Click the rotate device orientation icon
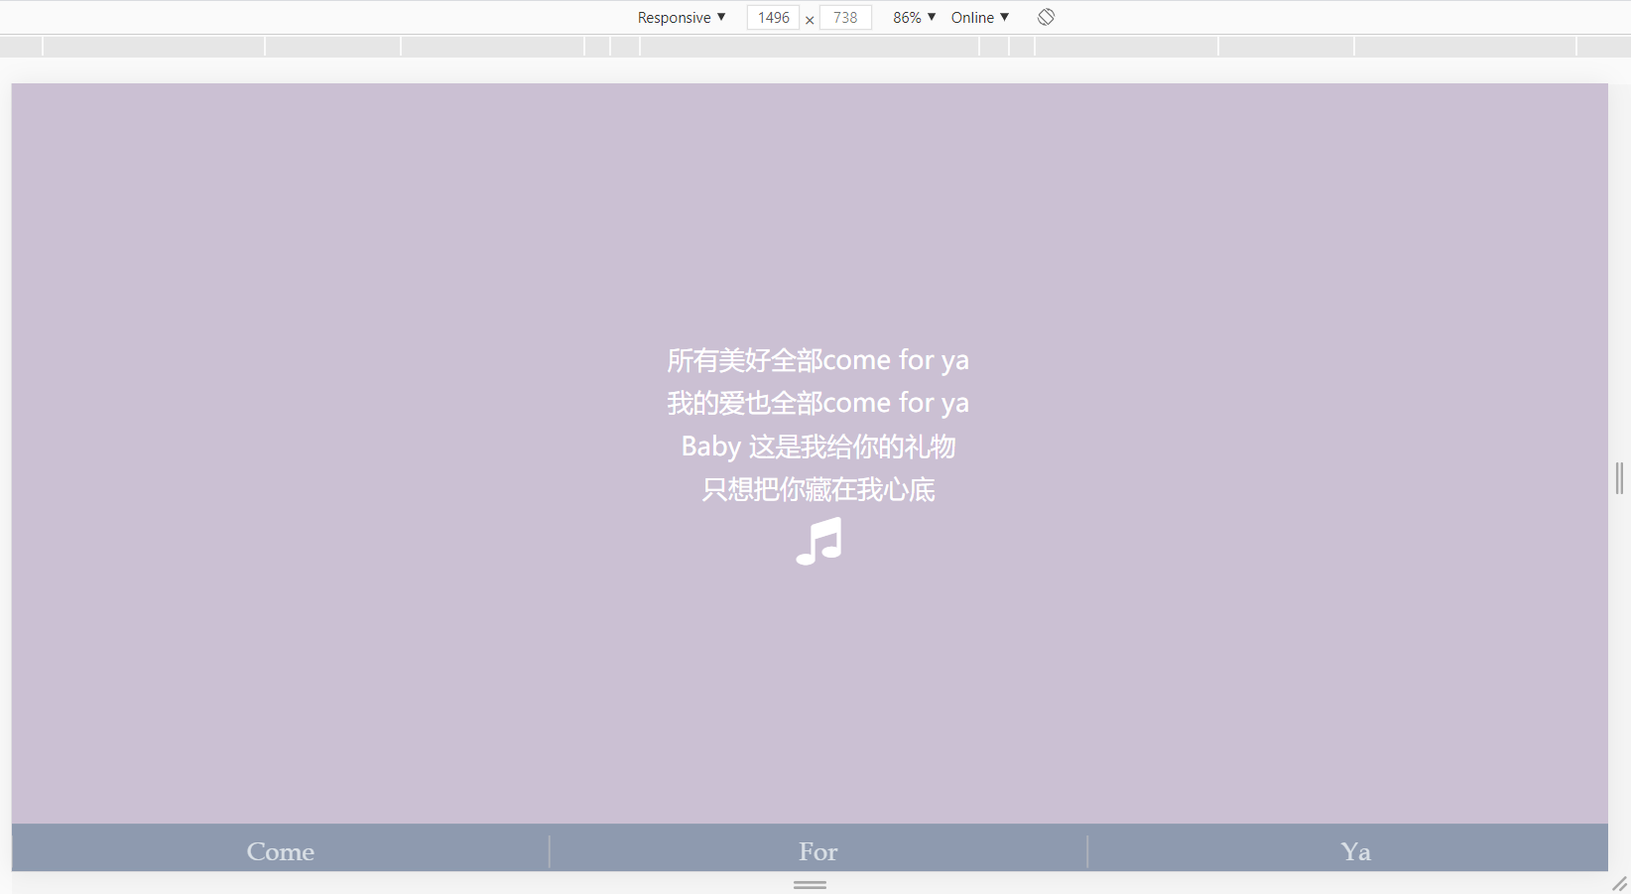Image resolution: width=1631 pixels, height=894 pixels. [x=1045, y=17]
